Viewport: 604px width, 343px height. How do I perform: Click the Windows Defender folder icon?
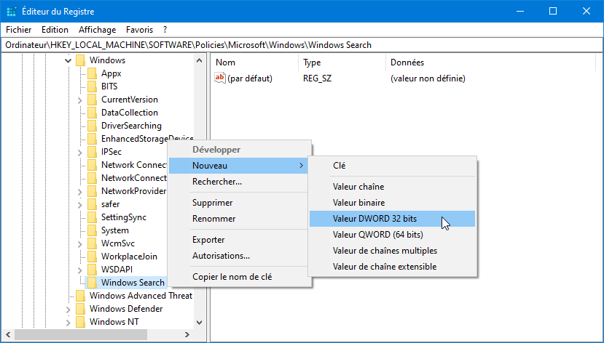[80, 308]
